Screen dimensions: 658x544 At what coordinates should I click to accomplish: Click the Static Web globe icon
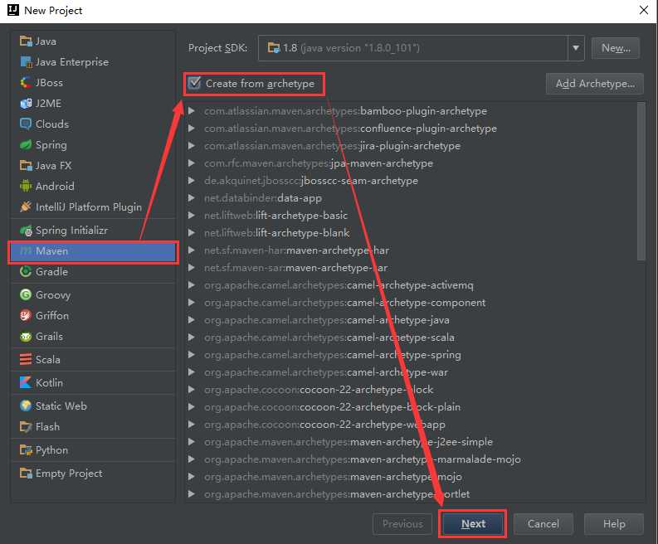click(x=26, y=406)
